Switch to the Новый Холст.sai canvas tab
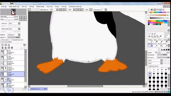 (38, 89)
